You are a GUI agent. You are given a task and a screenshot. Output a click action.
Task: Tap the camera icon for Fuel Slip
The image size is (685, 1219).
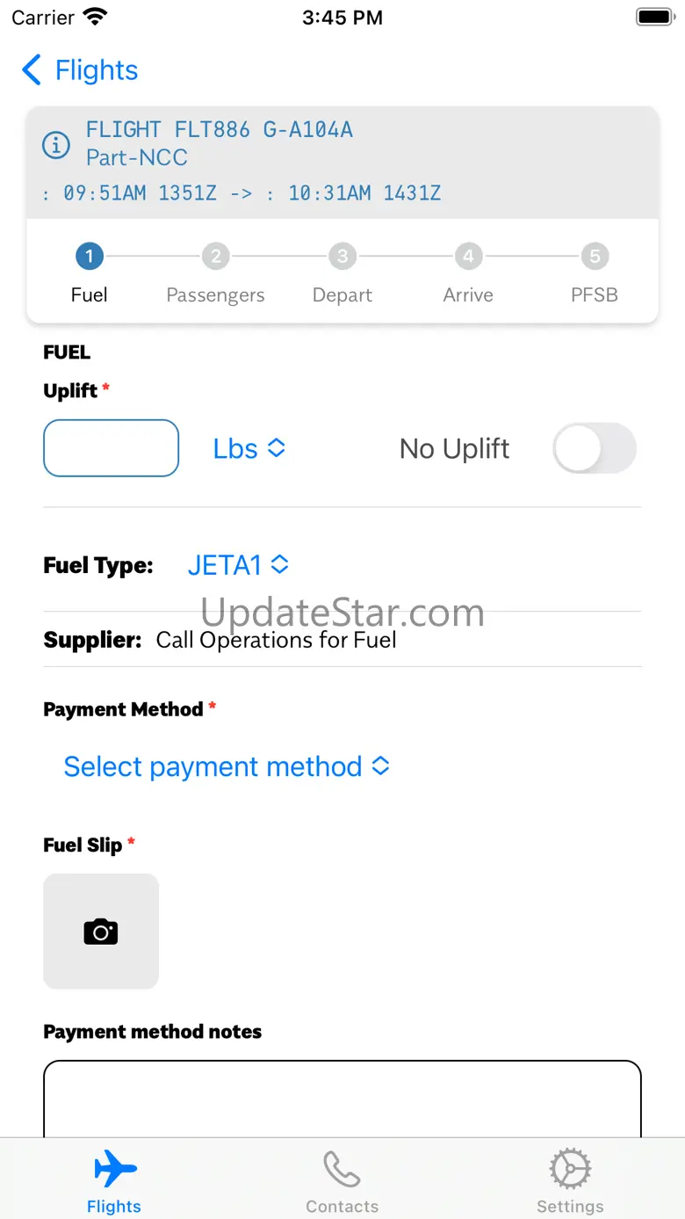pyautogui.click(x=101, y=932)
